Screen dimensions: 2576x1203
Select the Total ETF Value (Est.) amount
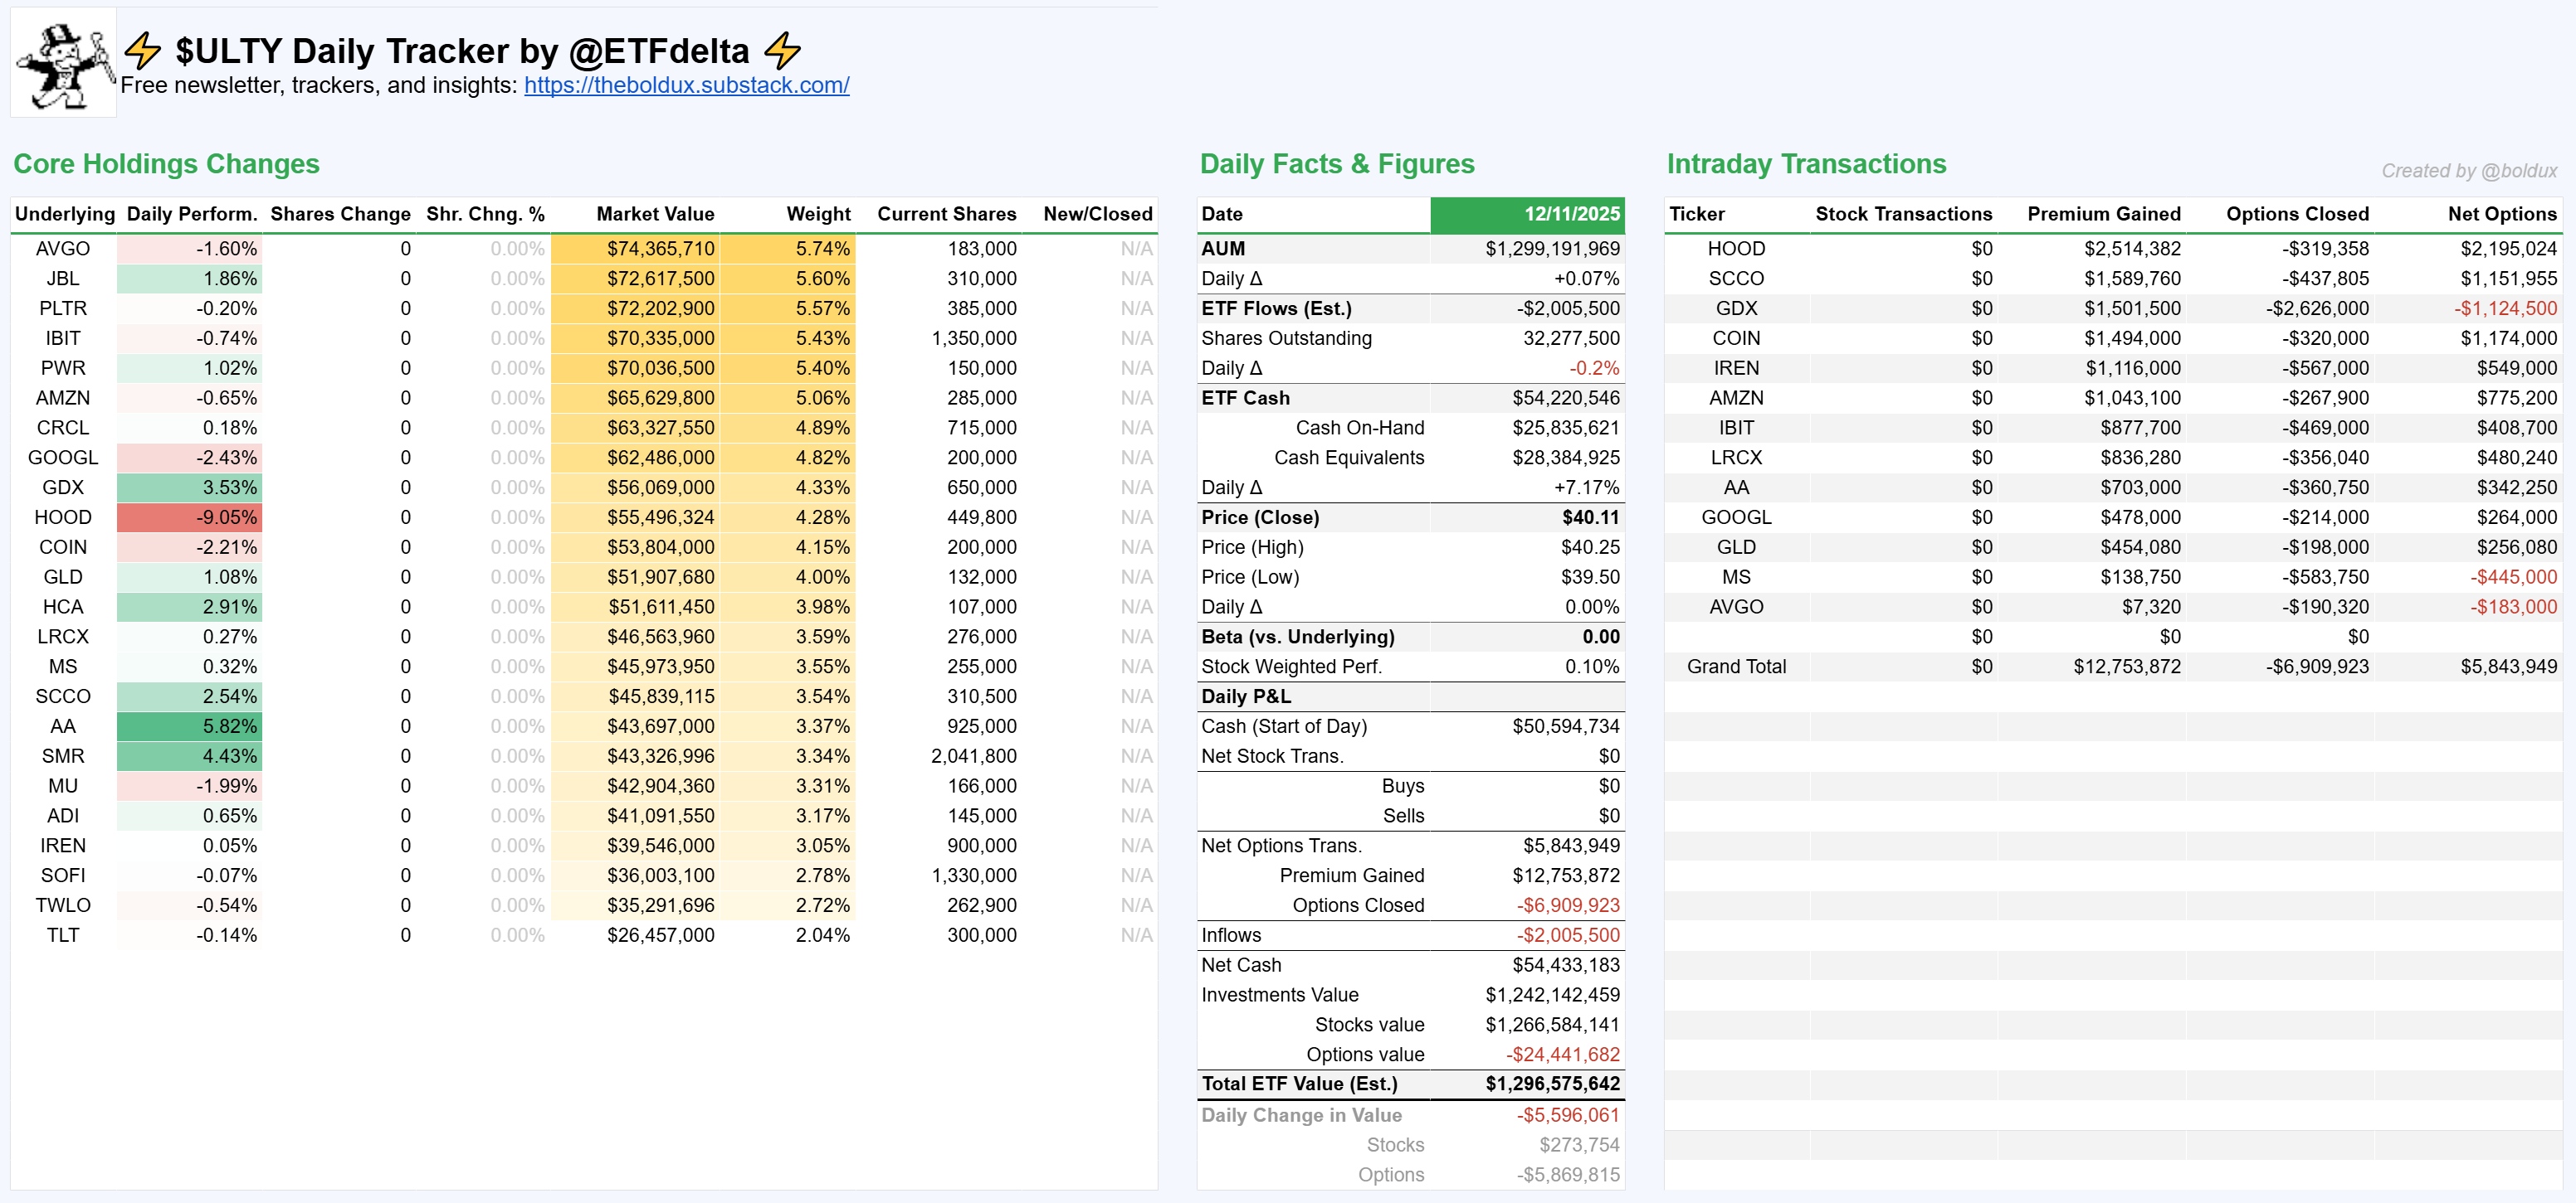pyautogui.click(x=1552, y=1084)
